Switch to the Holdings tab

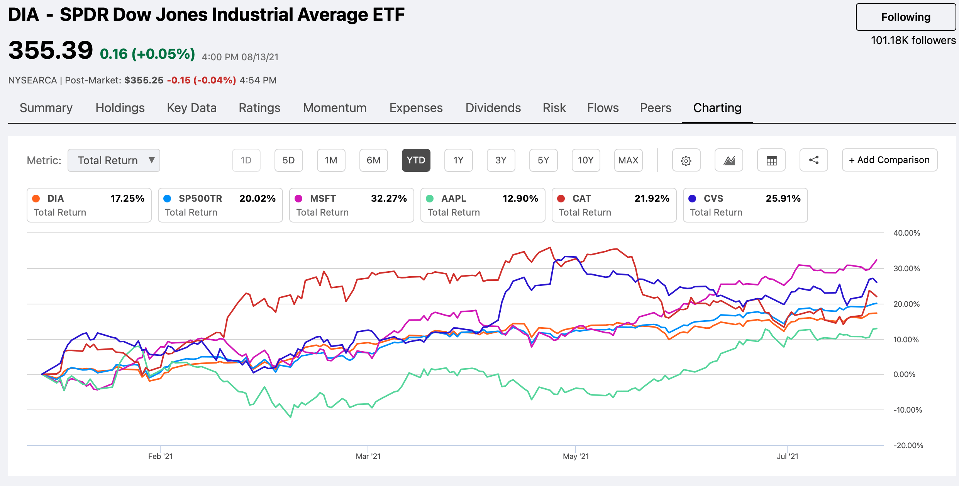120,108
